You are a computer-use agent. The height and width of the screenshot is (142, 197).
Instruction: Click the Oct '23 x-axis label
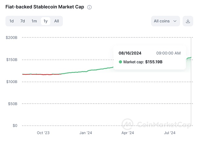click(43, 133)
